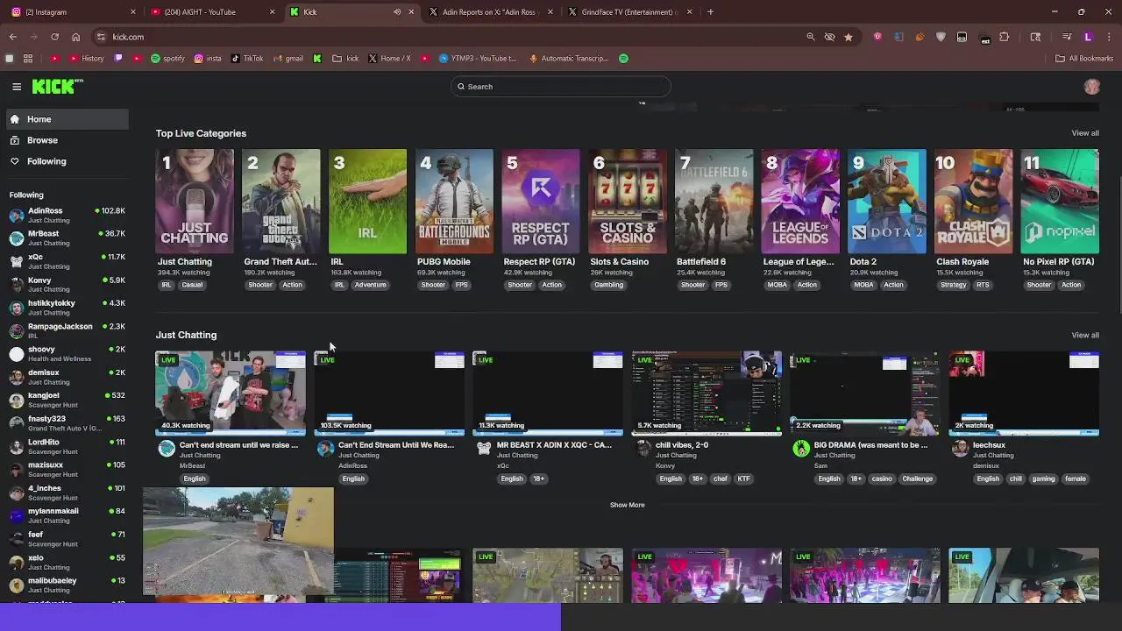Image resolution: width=1122 pixels, height=631 pixels.
Task: Open MrBeast in the Following list
Action: 67,238
